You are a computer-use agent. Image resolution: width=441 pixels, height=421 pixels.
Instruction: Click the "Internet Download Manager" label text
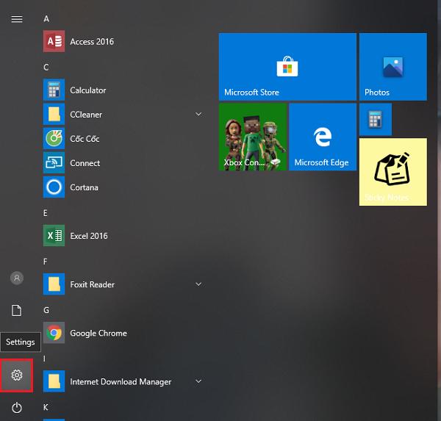click(121, 382)
